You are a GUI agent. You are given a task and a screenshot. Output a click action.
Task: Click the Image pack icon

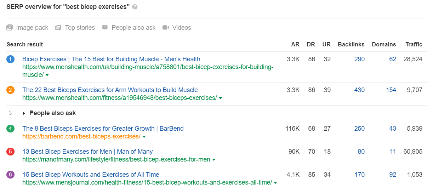coord(10,28)
